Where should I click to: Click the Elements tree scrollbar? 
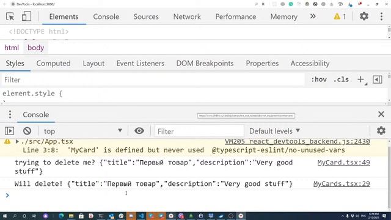click(x=389, y=32)
